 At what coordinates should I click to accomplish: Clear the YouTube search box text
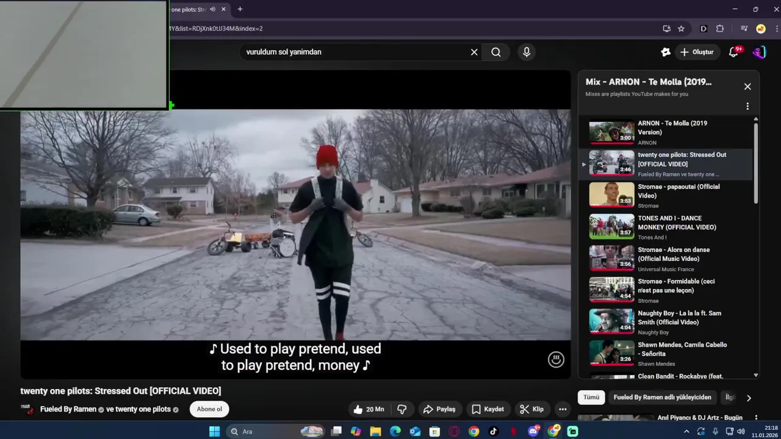pyautogui.click(x=474, y=52)
